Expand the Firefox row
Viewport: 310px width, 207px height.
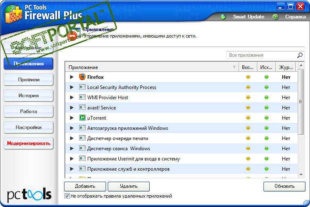pyautogui.click(x=72, y=77)
